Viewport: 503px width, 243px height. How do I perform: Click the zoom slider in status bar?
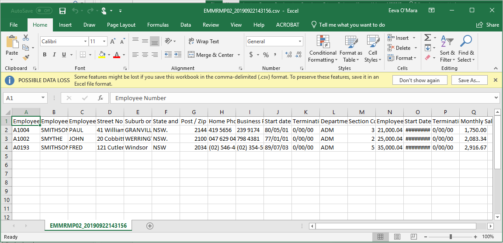tap(451, 237)
